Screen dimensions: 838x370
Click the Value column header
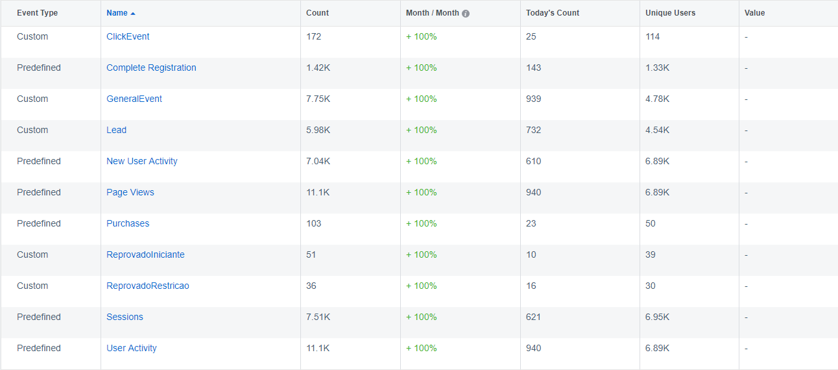point(754,13)
